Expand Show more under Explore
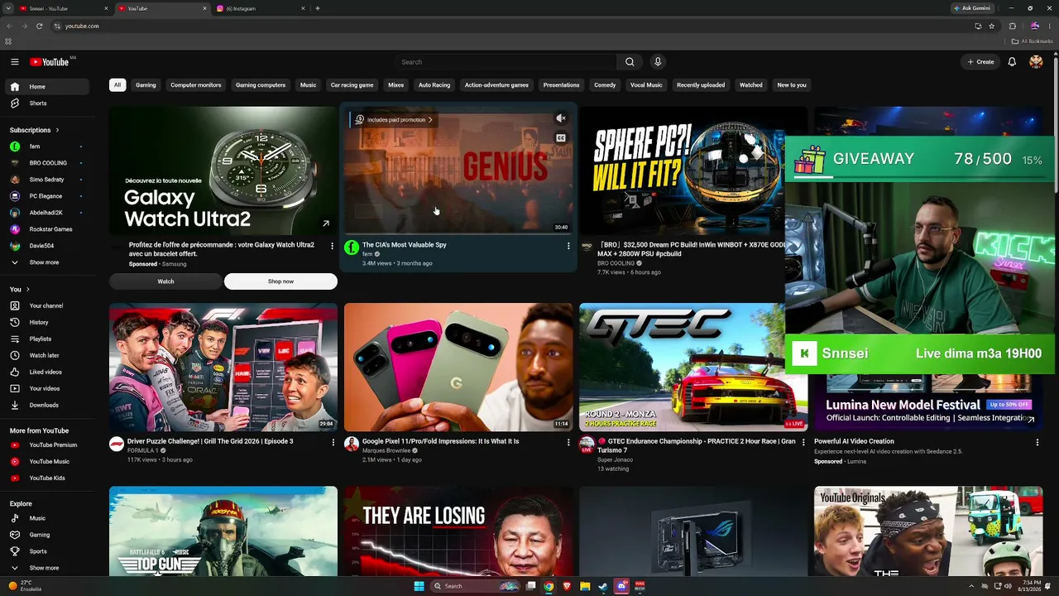Image resolution: width=1059 pixels, height=596 pixels. coord(48,568)
